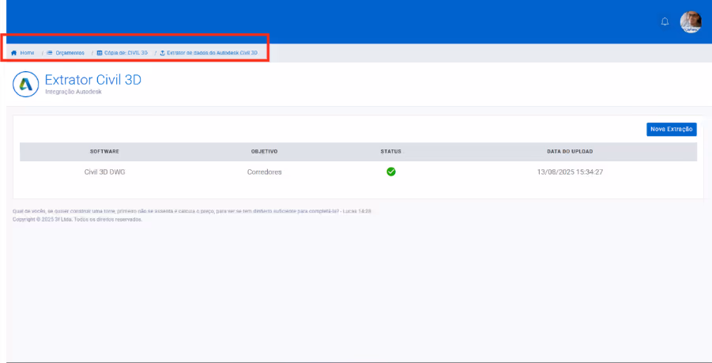Click the Autodesk logo icon

26,84
